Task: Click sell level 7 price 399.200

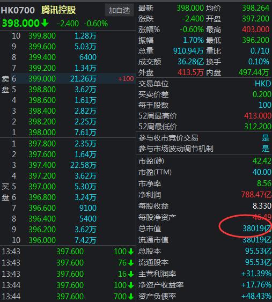Action: 42,68
